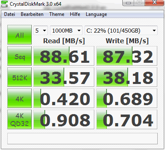The image size is (165, 150).
Task: Select the 512K write value 38.18
Action: [127, 77]
